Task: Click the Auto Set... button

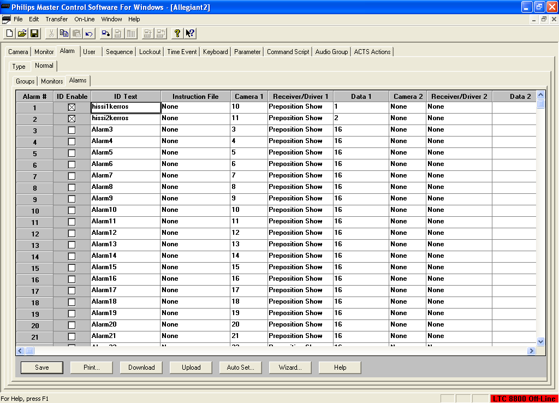Action: (241, 368)
